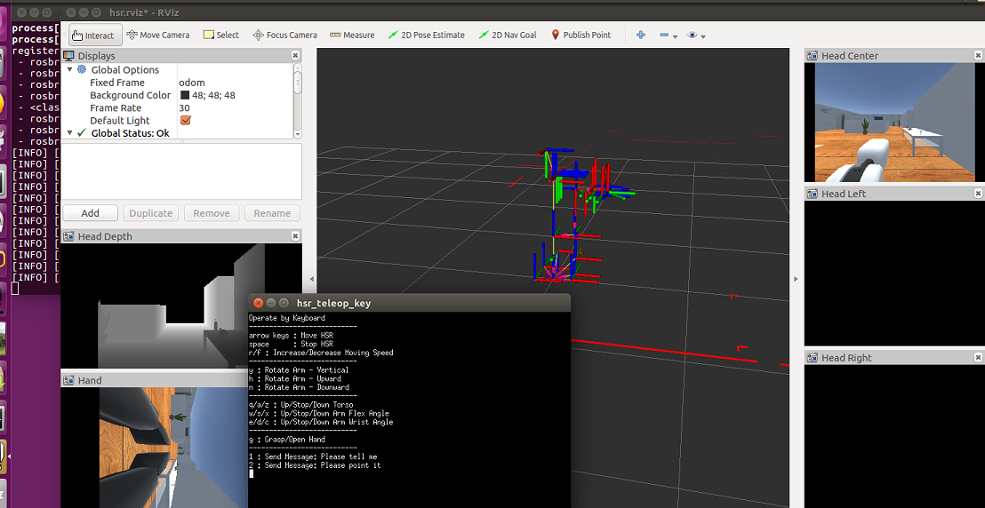
Task: Select the 2D Pose Estimate tool
Action: click(x=426, y=36)
